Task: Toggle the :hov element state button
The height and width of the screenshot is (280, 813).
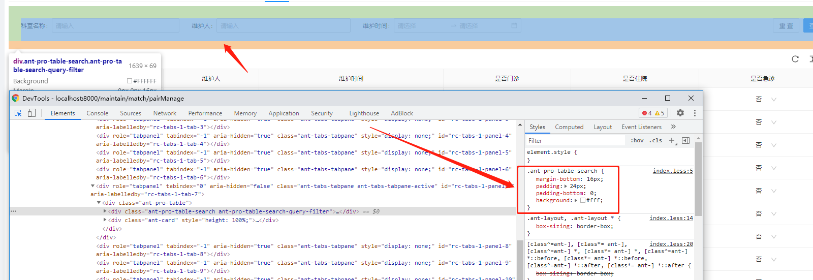Action: click(637, 140)
